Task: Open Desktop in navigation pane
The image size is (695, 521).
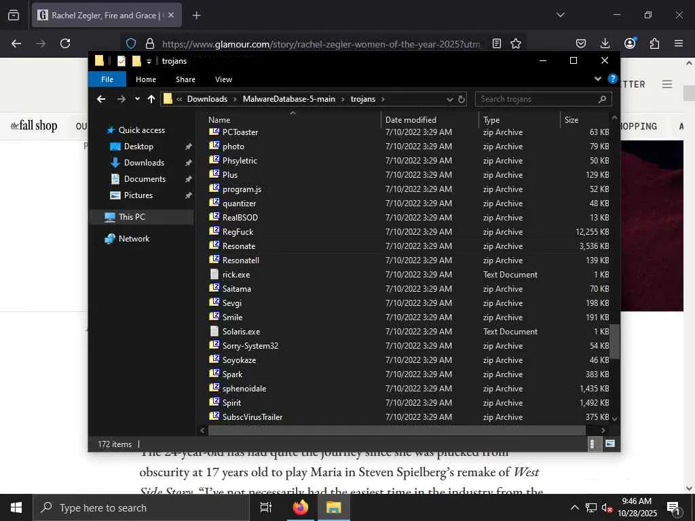Action: pyautogui.click(x=138, y=147)
